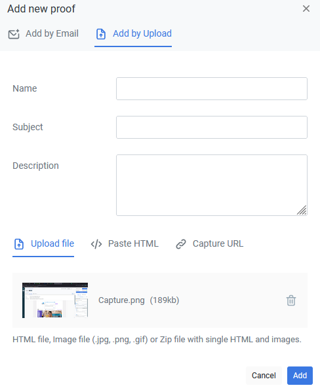The width and height of the screenshot is (320, 392).
Task: Click the upload document icon beside Add by Upload
Action: coord(101,34)
